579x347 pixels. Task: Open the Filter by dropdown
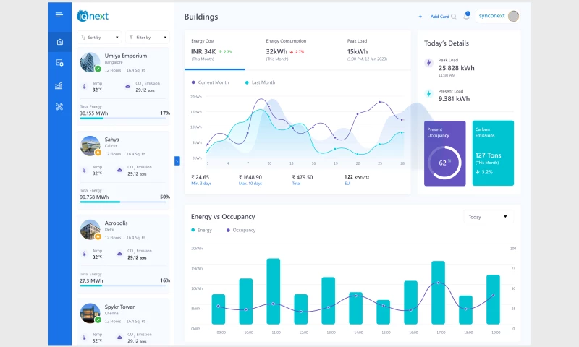(x=147, y=37)
